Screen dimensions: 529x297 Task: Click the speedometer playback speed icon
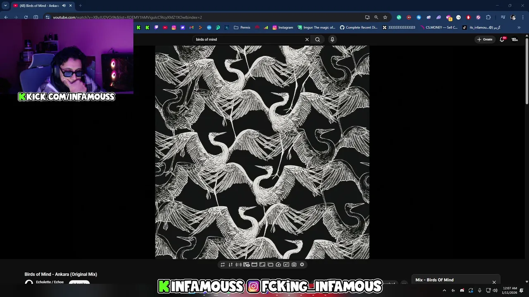click(278, 265)
